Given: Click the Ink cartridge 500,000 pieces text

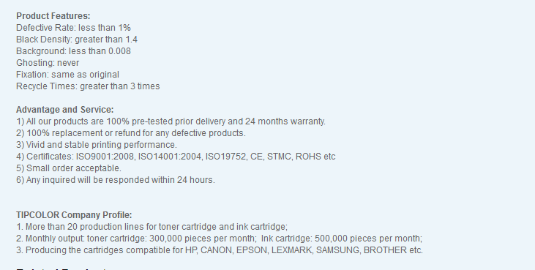Looking at the screenshot, I should (342, 239).
